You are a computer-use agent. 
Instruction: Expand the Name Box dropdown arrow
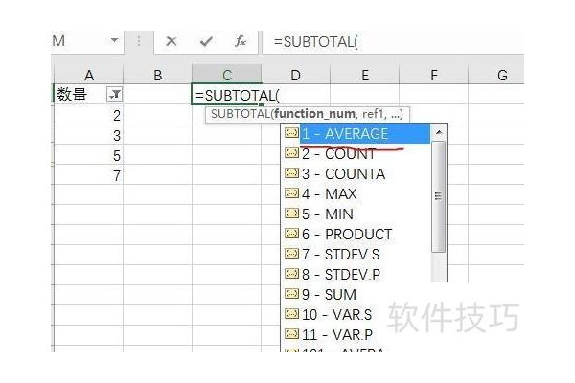pos(115,42)
